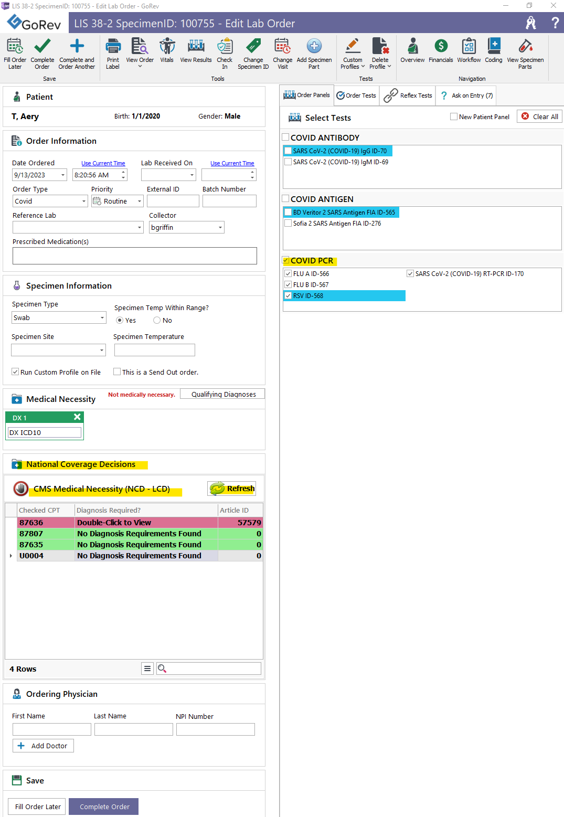
Task: Expand the Order Type dropdown
Action: coord(83,201)
